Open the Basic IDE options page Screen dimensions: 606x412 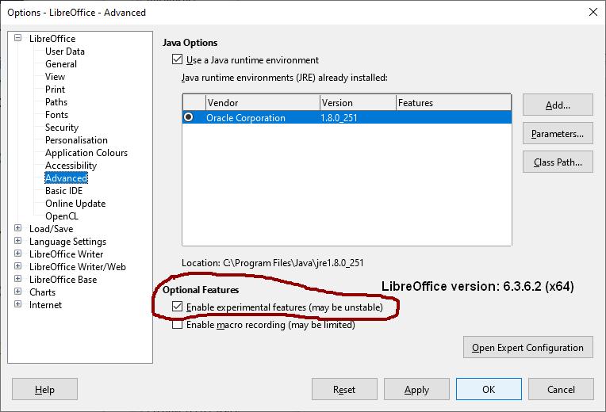point(63,191)
